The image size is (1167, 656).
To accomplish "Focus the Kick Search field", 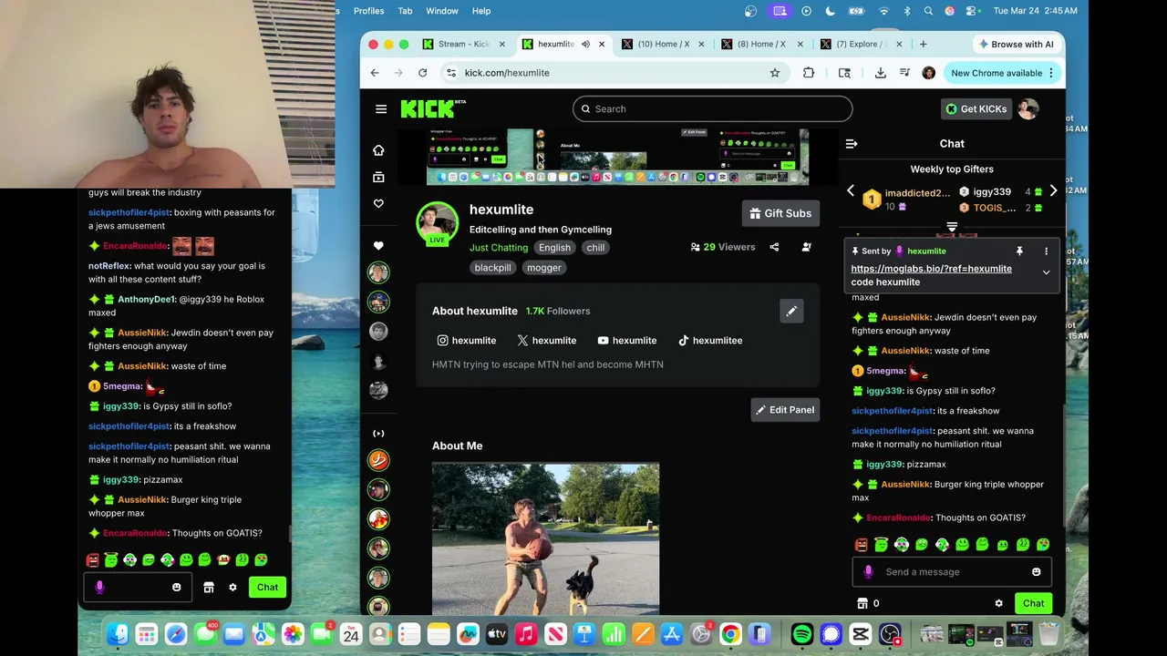I will [x=713, y=109].
